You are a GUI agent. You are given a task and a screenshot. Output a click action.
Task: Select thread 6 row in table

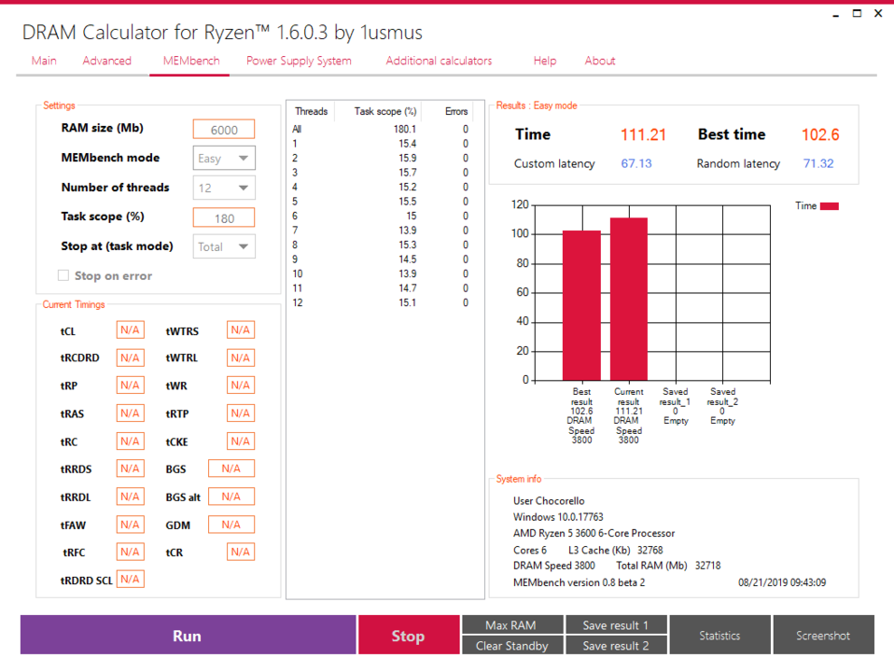381,216
